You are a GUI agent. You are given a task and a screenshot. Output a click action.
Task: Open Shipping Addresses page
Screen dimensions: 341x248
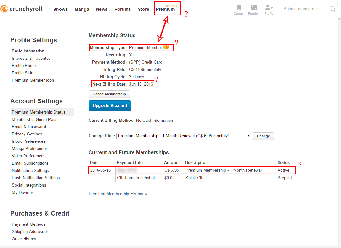point(30,231)
